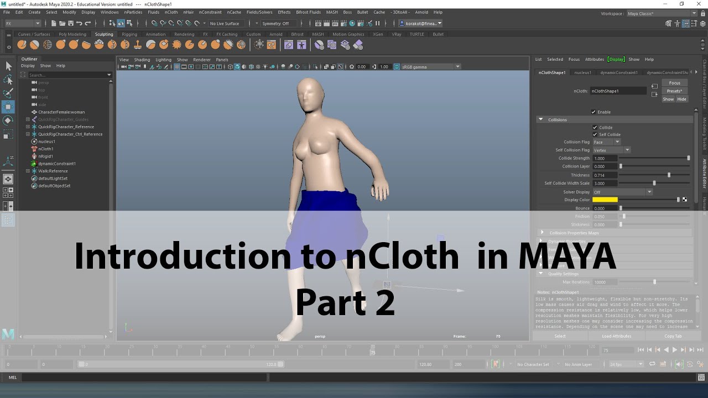The height and width of the screenshot is (398, 708).
Task: Open the FX menu set dropdown
Action: (22, 23)
